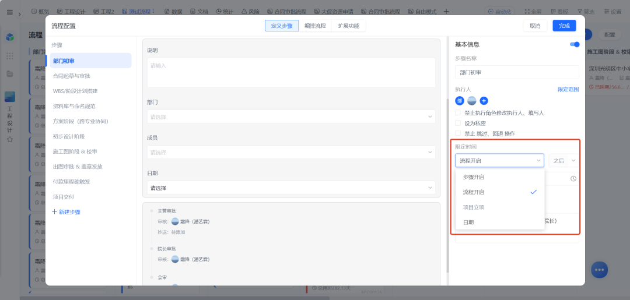Open the 流程开启 time basis dropdown
Viewport: 630px width, 300px height.
[499, 160]
